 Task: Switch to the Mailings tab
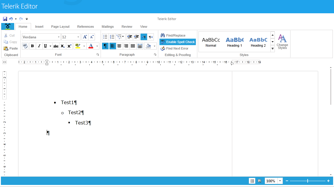108,27
